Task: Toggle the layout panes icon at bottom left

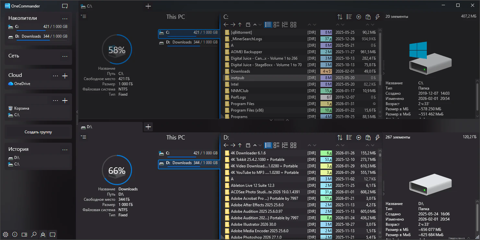Action: (24, 234)
